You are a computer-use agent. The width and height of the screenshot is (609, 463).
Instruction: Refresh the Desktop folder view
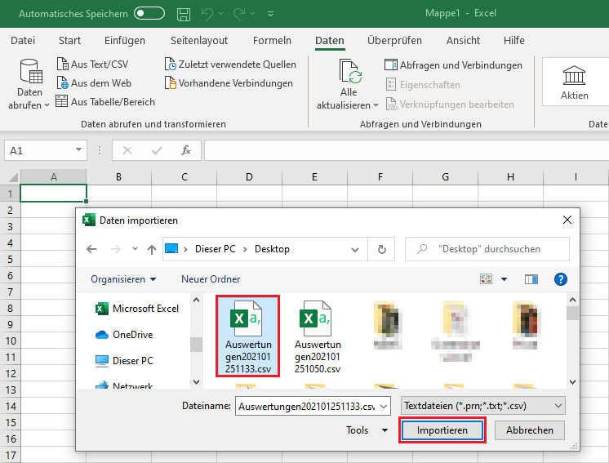pyautogui.click(x=382, y=249)
